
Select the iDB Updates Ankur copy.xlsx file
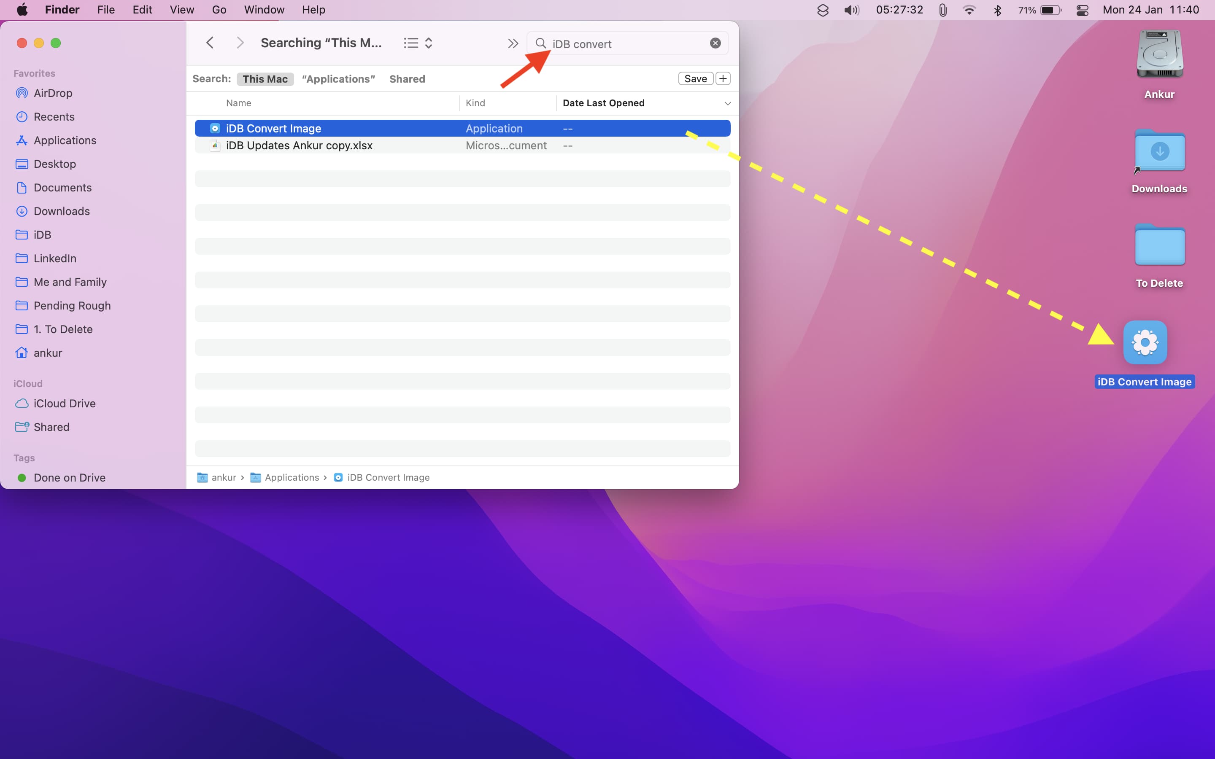coord(299,145)
